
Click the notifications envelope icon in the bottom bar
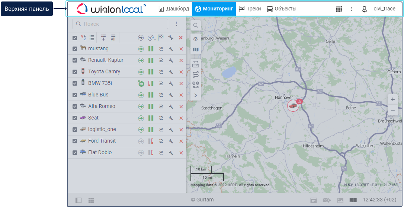327,200
